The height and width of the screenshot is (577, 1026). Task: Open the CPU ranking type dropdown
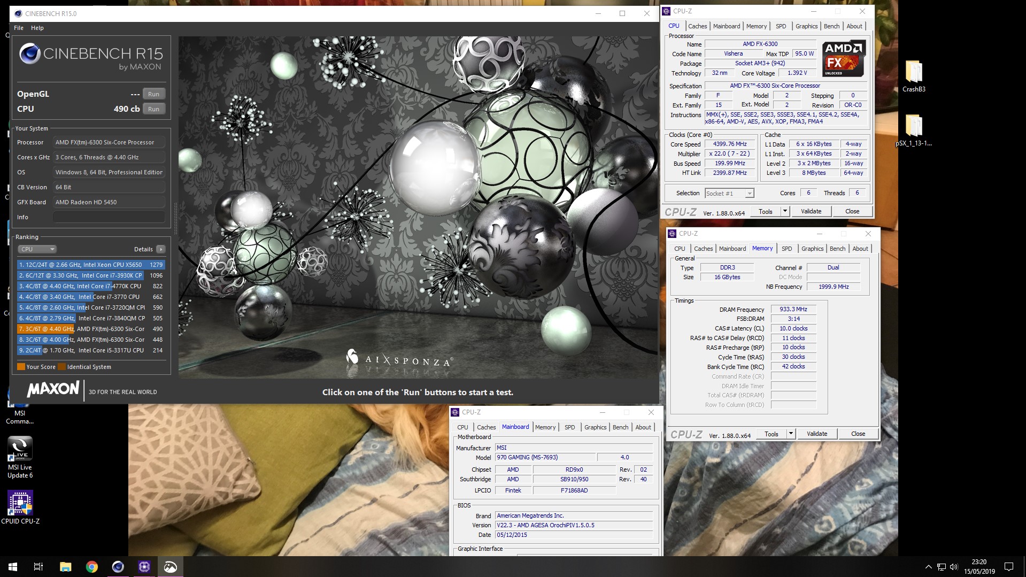coord(37,249)
